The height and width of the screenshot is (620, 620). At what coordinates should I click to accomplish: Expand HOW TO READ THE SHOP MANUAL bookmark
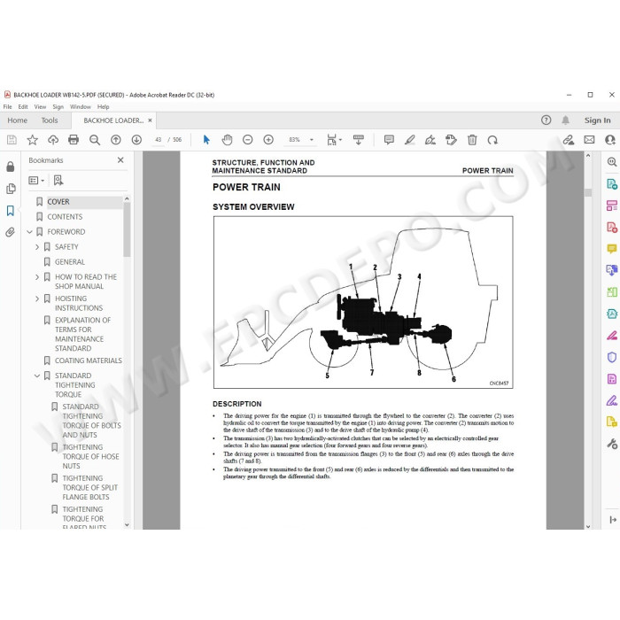point(37,276)
